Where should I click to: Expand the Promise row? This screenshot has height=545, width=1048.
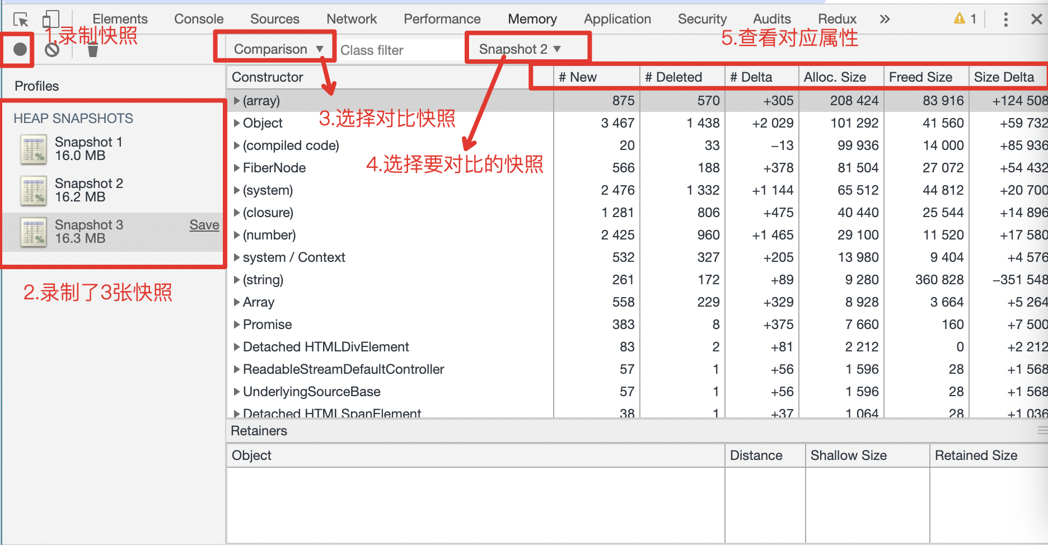(237, 325)
